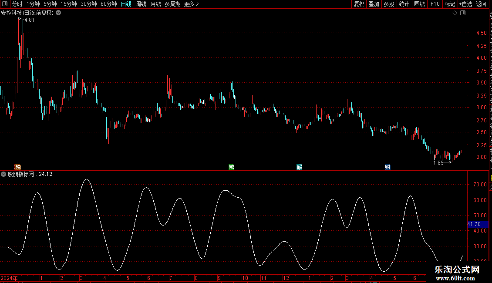Click the green 减 event marker
Screen dimensions: 492x283
click(x=232, y=167)
